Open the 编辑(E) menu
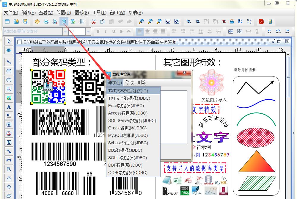The height and width of the screenshot is (199, 297). tap(29, 13)
